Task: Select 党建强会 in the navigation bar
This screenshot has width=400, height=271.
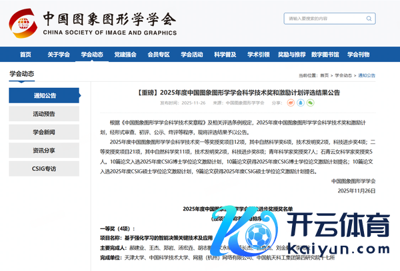Action: 125,55
